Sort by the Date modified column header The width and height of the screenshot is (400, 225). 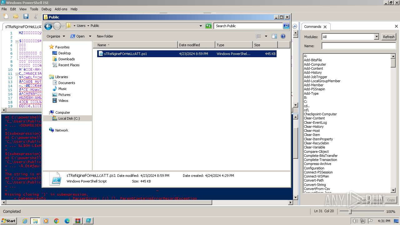[196, 45]
